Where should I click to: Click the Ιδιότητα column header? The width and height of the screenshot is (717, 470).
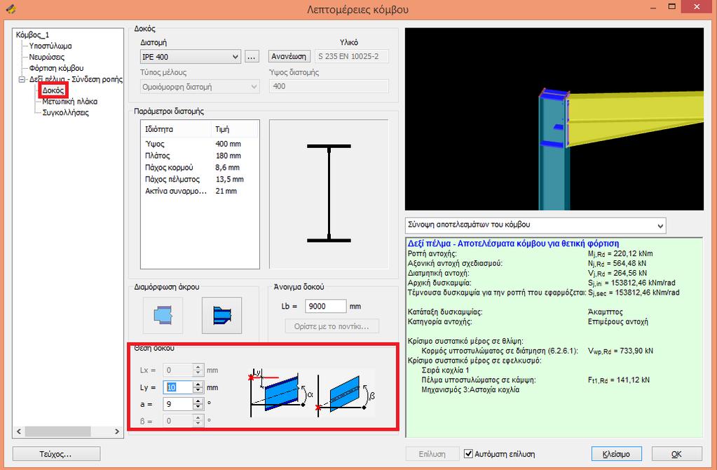(x=176, y=130)
